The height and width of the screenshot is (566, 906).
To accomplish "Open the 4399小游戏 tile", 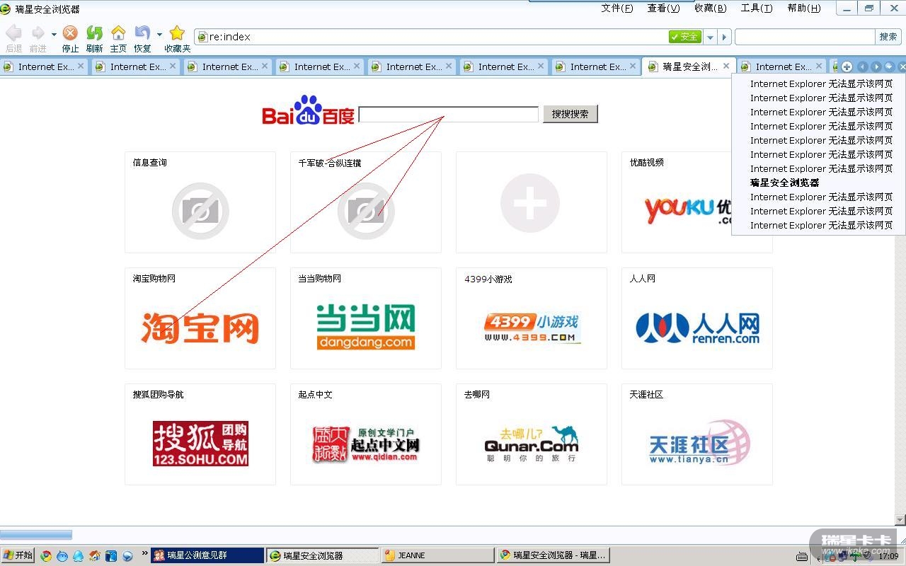I will click(532, 318).
